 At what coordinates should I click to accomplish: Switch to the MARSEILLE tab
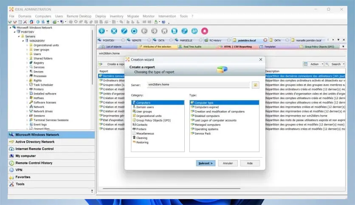[186, 40]
